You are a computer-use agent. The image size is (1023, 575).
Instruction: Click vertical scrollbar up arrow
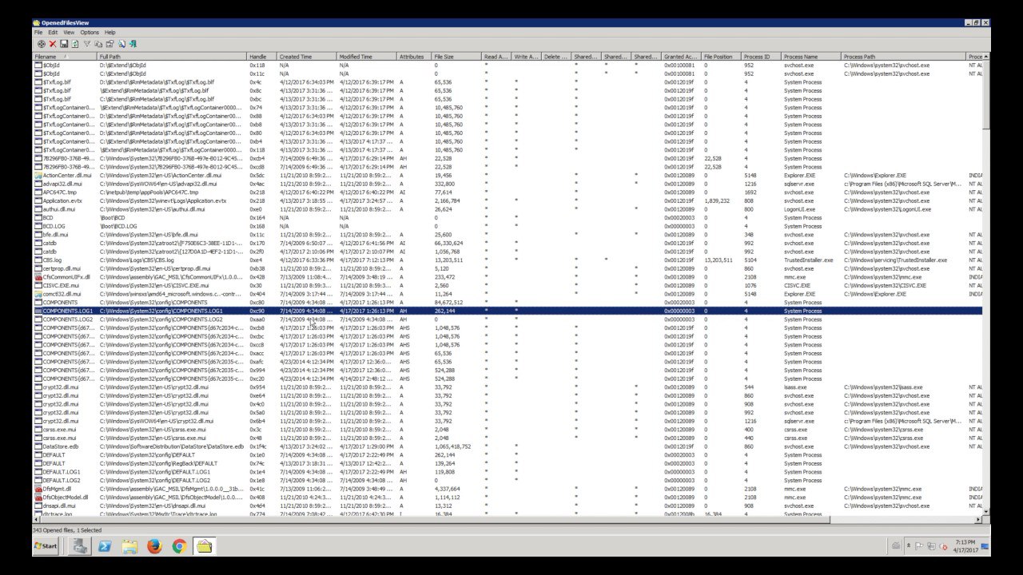pyautogui.click(x=987, y=57)
